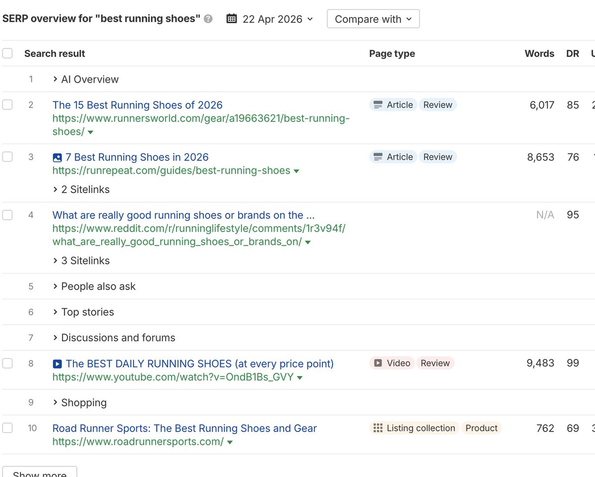Click the DR value 85
The height and width of the screenshot is (477, 595).
pyautogui.click(x=573, y=105)
